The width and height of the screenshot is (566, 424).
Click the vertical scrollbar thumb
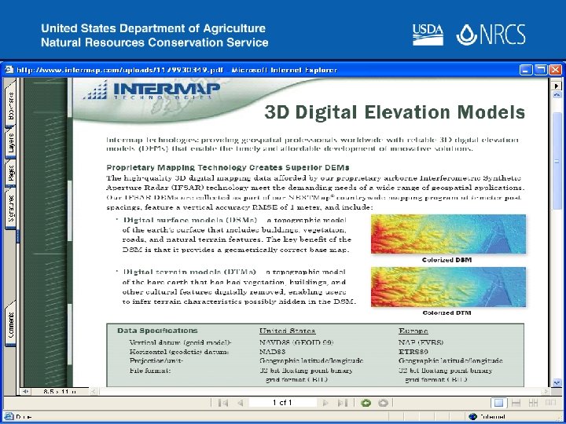[x=557, y=161]
